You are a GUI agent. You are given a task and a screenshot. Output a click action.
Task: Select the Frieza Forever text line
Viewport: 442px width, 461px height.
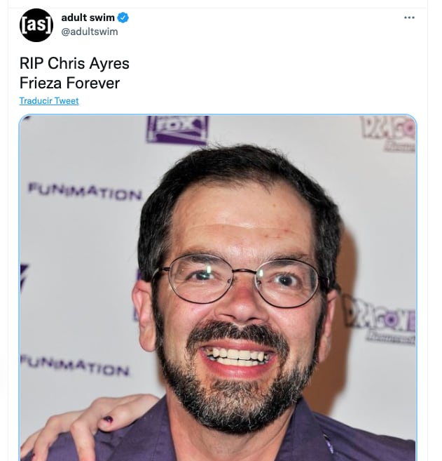69,83
